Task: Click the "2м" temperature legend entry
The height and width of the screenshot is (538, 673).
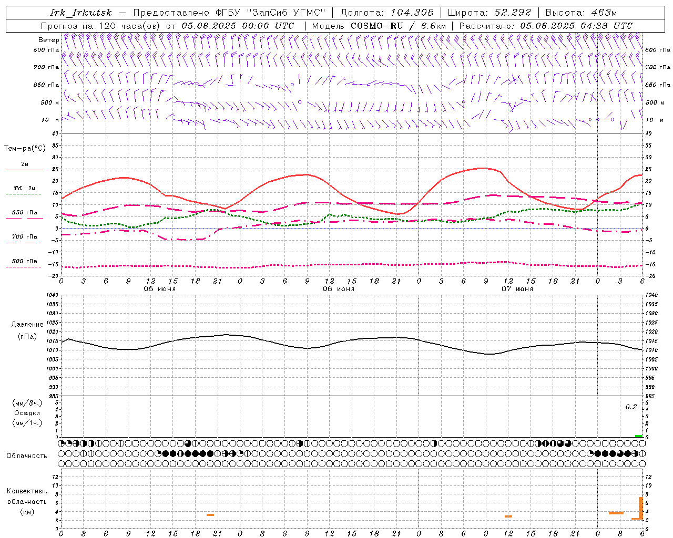Action: pos(25,164)
